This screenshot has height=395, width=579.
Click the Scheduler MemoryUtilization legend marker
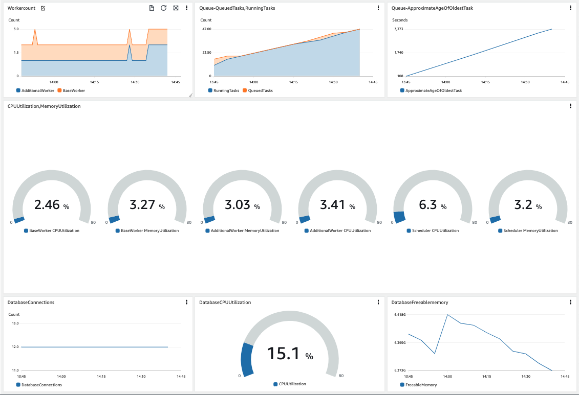click(500, 230)
